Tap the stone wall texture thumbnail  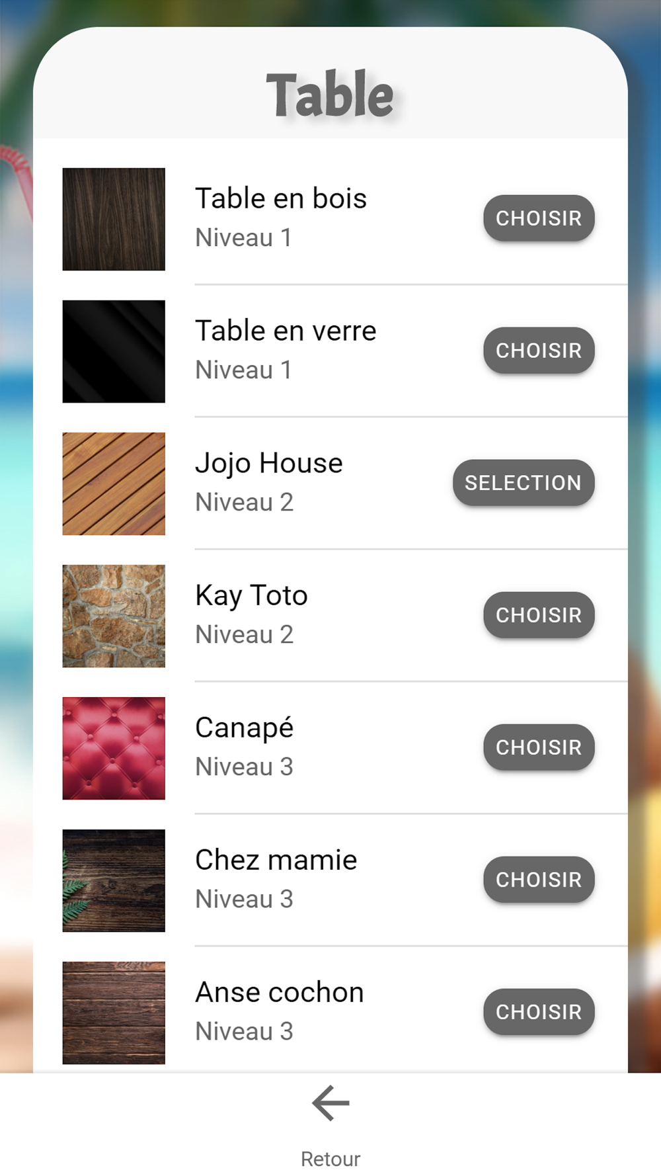point(114,616)
